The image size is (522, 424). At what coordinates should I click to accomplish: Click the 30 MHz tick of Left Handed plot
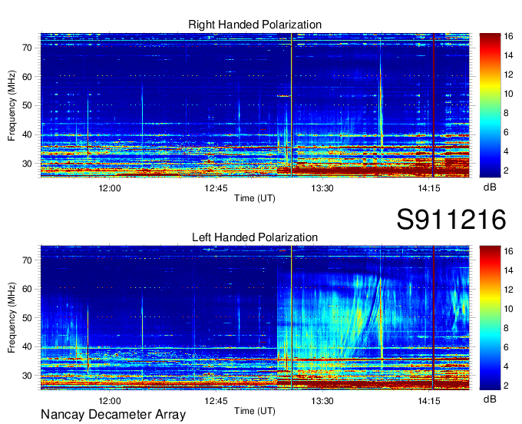[x=28, y=376]
